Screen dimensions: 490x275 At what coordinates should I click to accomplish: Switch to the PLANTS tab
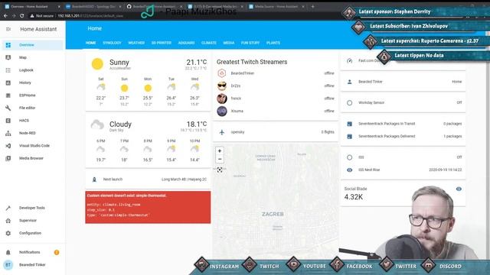click(273, 43)
